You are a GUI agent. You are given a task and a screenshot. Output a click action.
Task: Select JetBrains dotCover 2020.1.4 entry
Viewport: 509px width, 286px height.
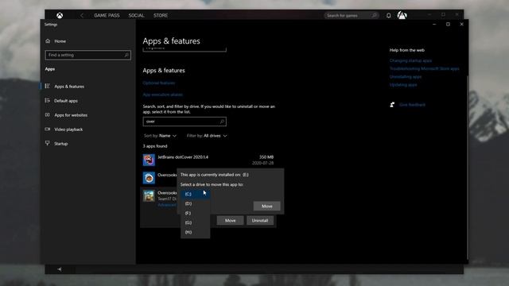coord(208,160)
